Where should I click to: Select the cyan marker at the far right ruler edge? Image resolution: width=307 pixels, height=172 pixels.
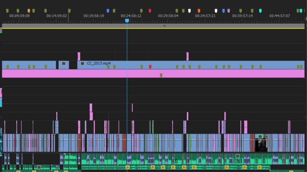pyautogui.click(x=301, y=11)
